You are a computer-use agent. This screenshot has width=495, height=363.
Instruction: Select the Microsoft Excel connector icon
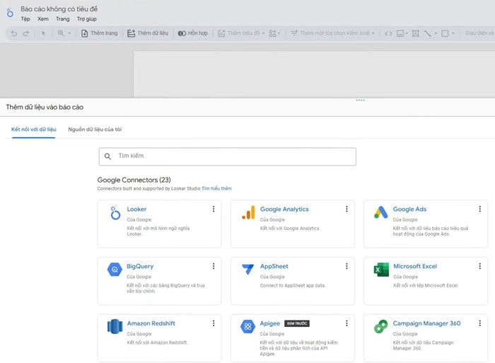point(381,270)
